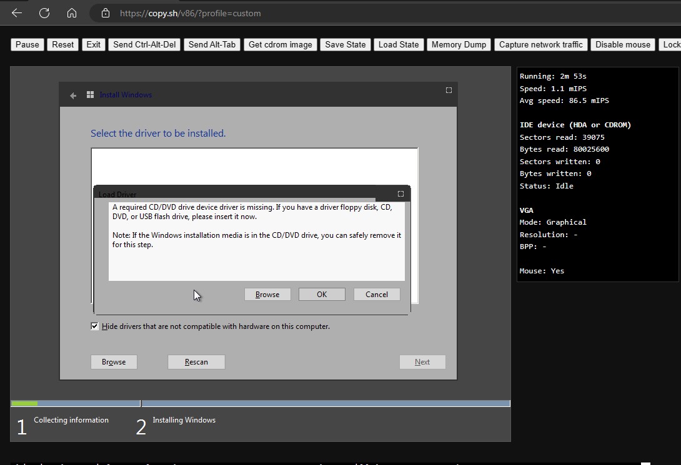Pause the emulator
681x465 pixels.
27,44
